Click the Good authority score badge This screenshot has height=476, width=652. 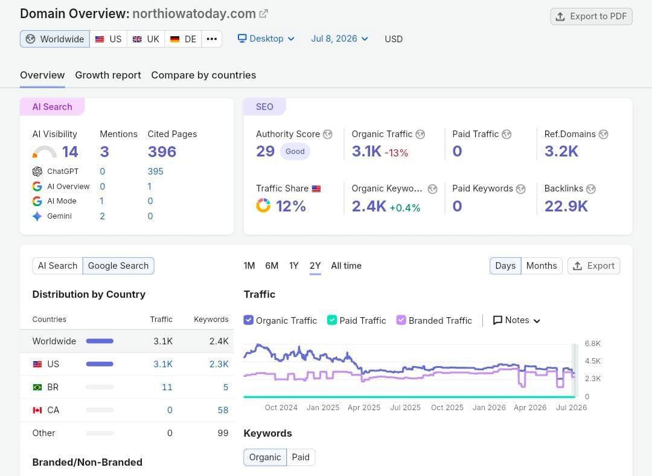(x=295, y=152)
